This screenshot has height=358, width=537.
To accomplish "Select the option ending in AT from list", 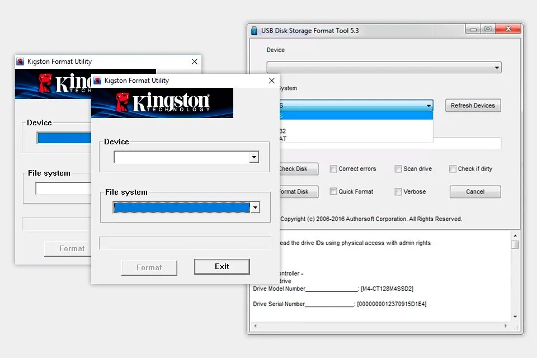I will coord(356,138).
